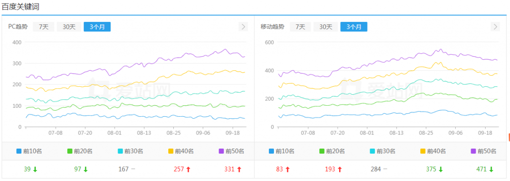The image size is (510, 181).
Task: Click the 百度关键词 section heading
Action: coord(20,7)
